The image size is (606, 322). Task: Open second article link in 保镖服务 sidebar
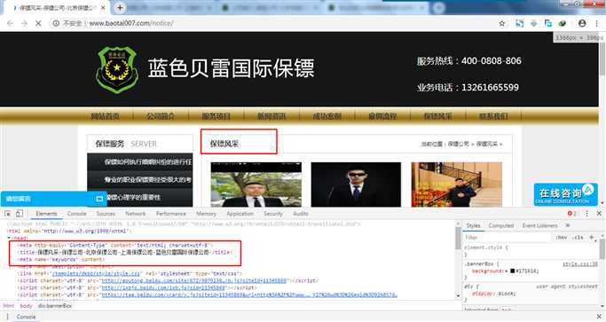(x=147, y=180)
